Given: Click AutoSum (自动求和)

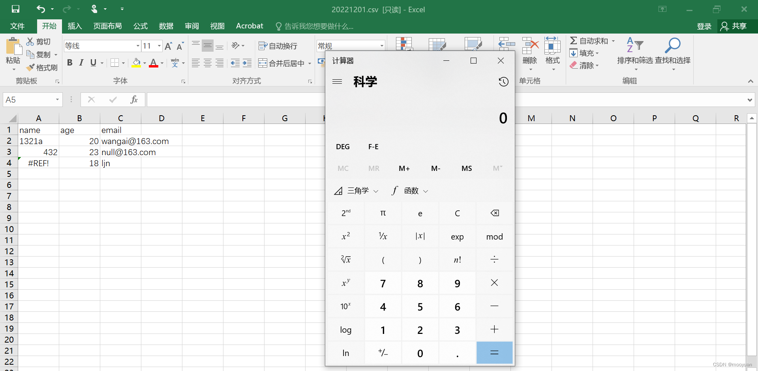Looking at the screenshot, I should [589, 41].
